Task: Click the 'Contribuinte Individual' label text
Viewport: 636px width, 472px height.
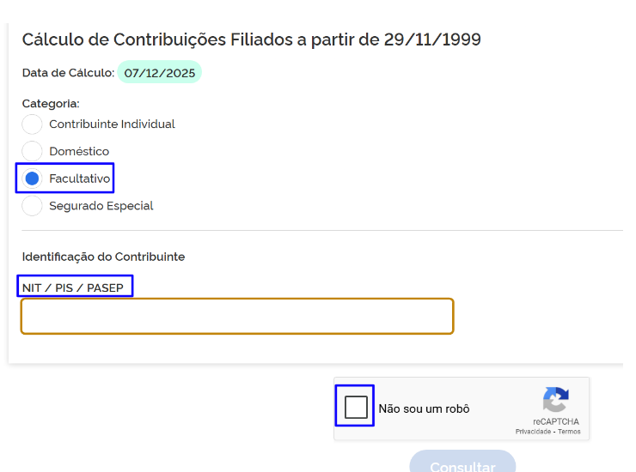Action: pos(112,124)
